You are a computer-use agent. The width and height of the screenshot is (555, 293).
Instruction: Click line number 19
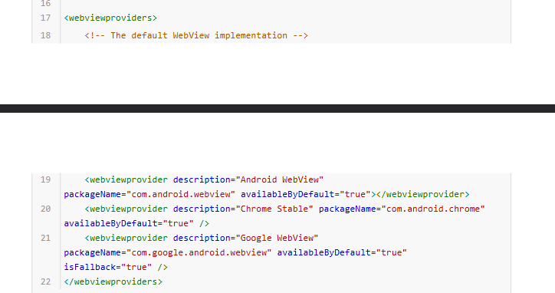pos(46,179)
